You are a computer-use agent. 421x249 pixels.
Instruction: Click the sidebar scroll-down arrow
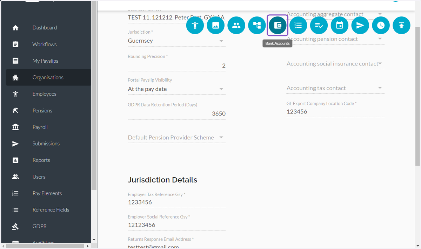tap(94, 240)
